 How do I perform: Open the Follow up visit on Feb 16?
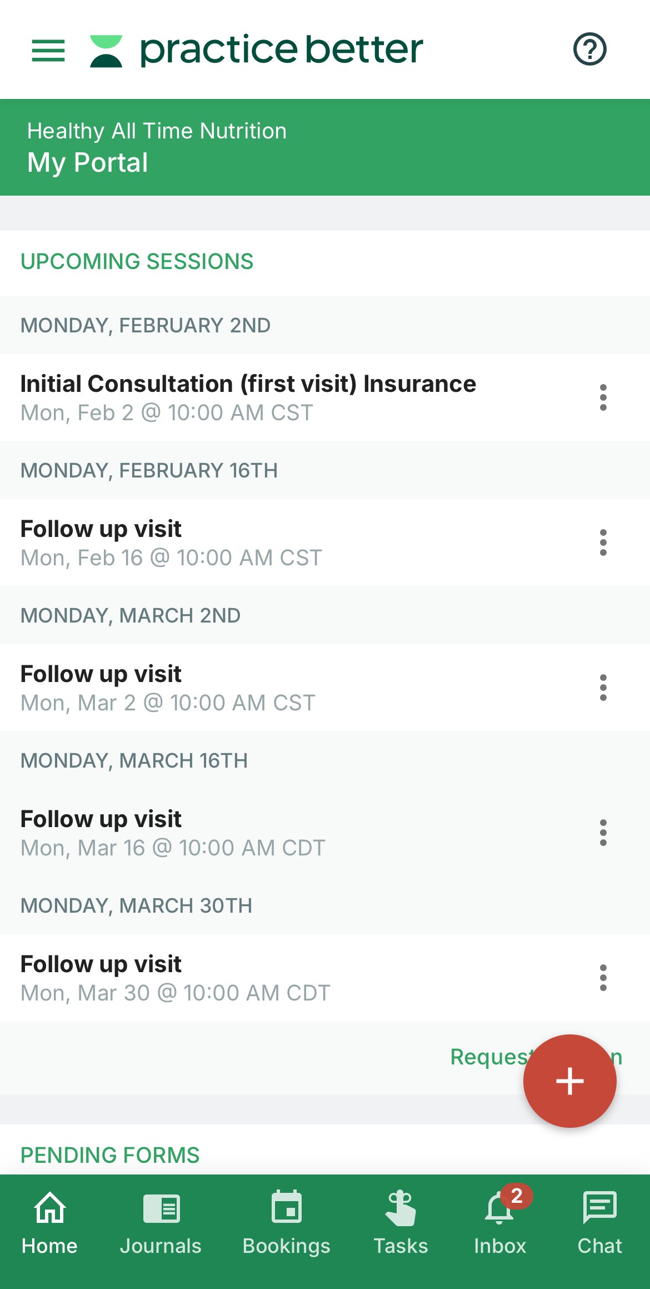[x=171, y=543]
